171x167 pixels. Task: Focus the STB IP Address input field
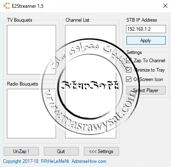[146, 29]
